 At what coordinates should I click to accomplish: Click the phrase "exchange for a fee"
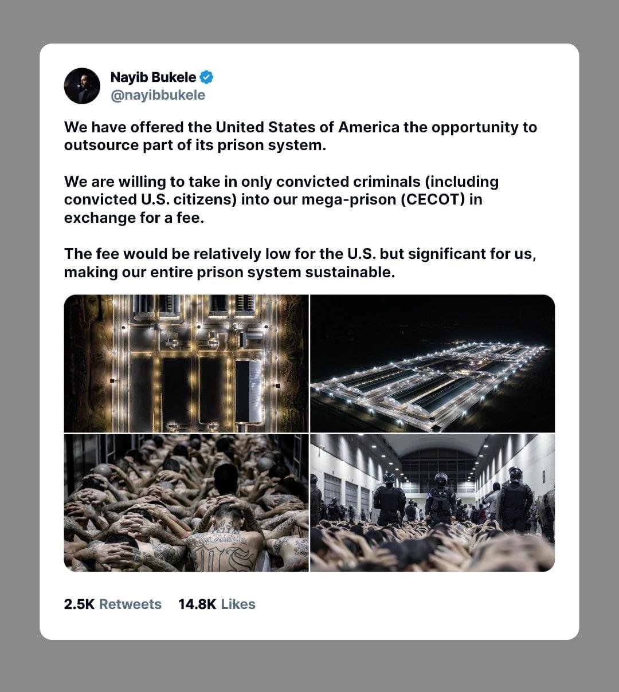[x=134, y=218]
